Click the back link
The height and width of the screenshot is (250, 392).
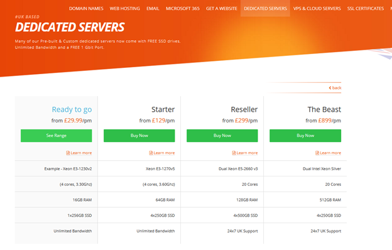(x=335, y=88)
